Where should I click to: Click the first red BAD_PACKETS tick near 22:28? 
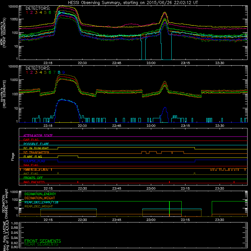click(x=78, y=182)
